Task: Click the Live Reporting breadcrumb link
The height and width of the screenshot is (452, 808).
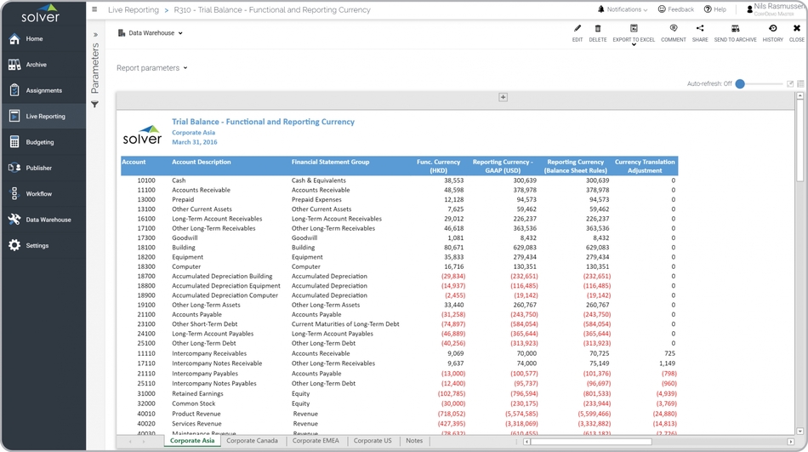Action: 134,10
